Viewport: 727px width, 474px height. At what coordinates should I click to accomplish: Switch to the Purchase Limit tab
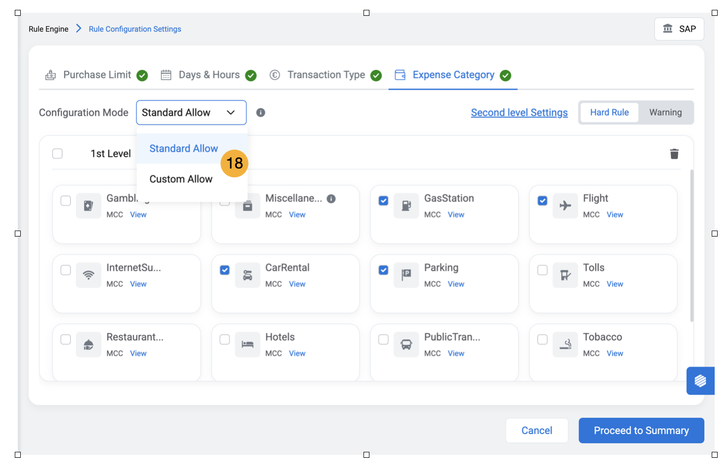click(x=97, y=75)
